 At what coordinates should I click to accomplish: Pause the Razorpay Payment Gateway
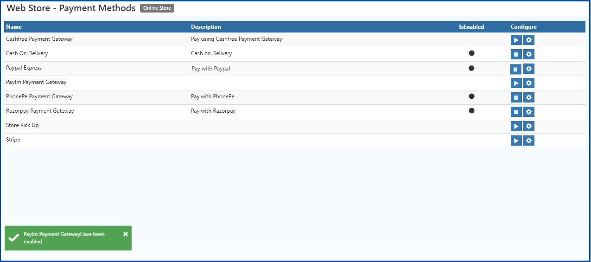[516, 112]
